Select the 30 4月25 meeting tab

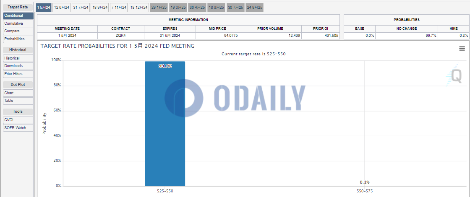click(x=197, y=8)
